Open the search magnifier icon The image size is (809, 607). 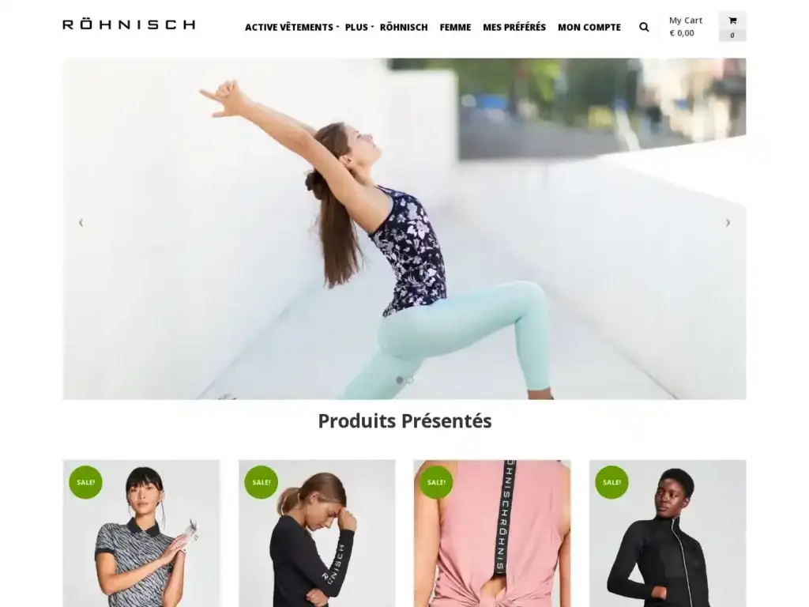coord(643,27)
